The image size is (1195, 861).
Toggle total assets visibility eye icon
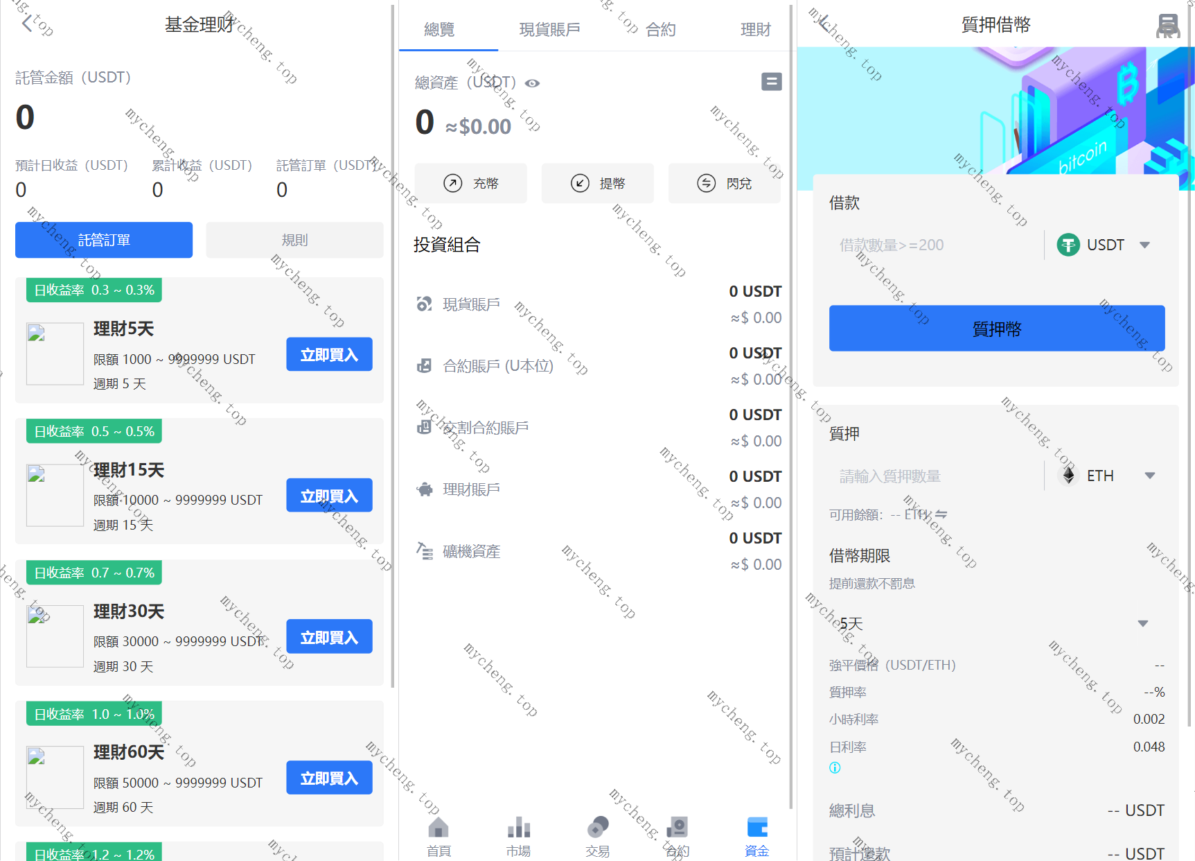532,83
